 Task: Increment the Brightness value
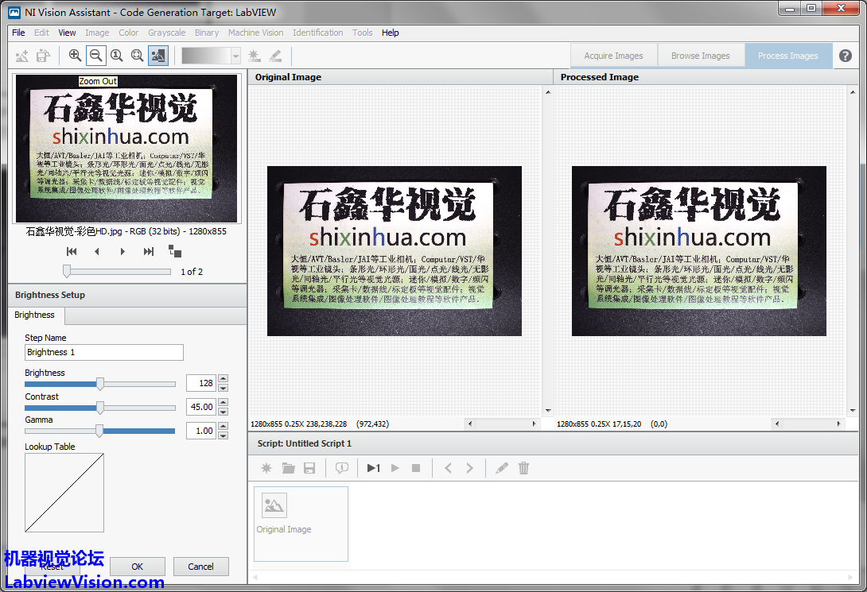point(223,379)
